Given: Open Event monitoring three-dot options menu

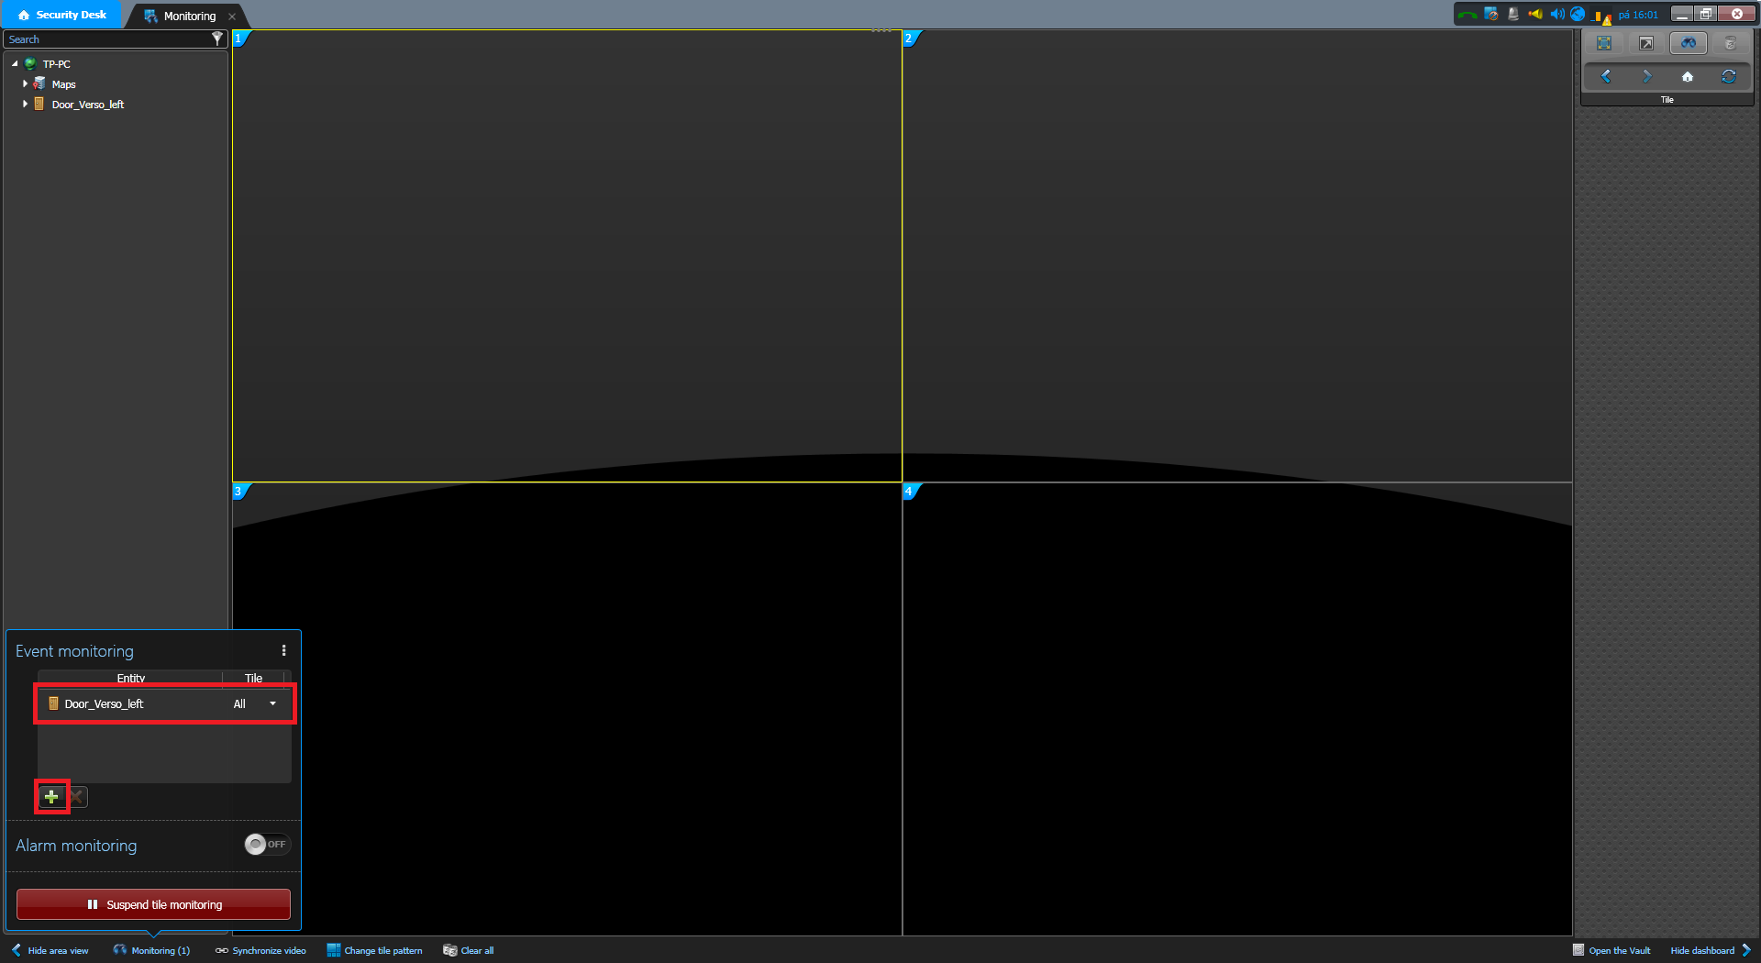Looking at the screenshot, I should [x=283, y=650].
